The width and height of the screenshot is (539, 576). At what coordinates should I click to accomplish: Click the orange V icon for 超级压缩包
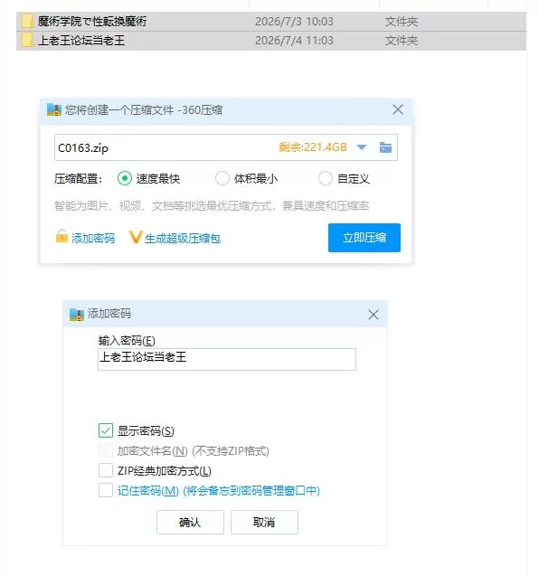(136, 237)
